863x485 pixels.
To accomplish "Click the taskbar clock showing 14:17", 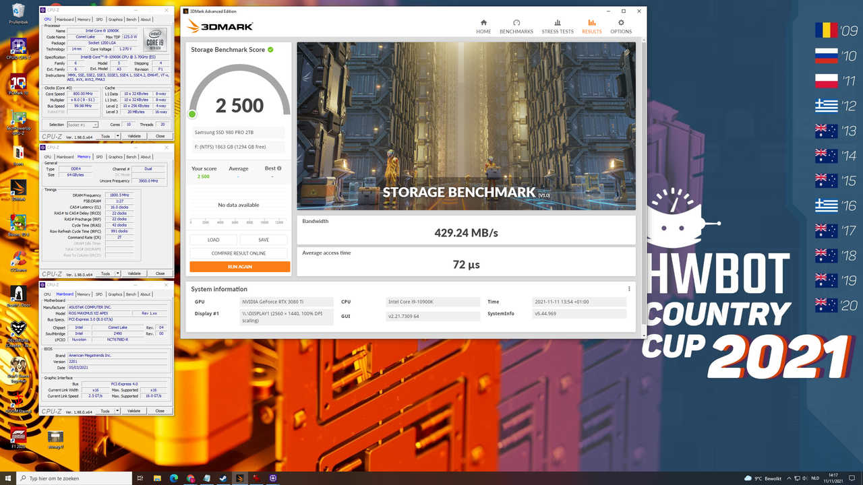I will pos(834,478).
